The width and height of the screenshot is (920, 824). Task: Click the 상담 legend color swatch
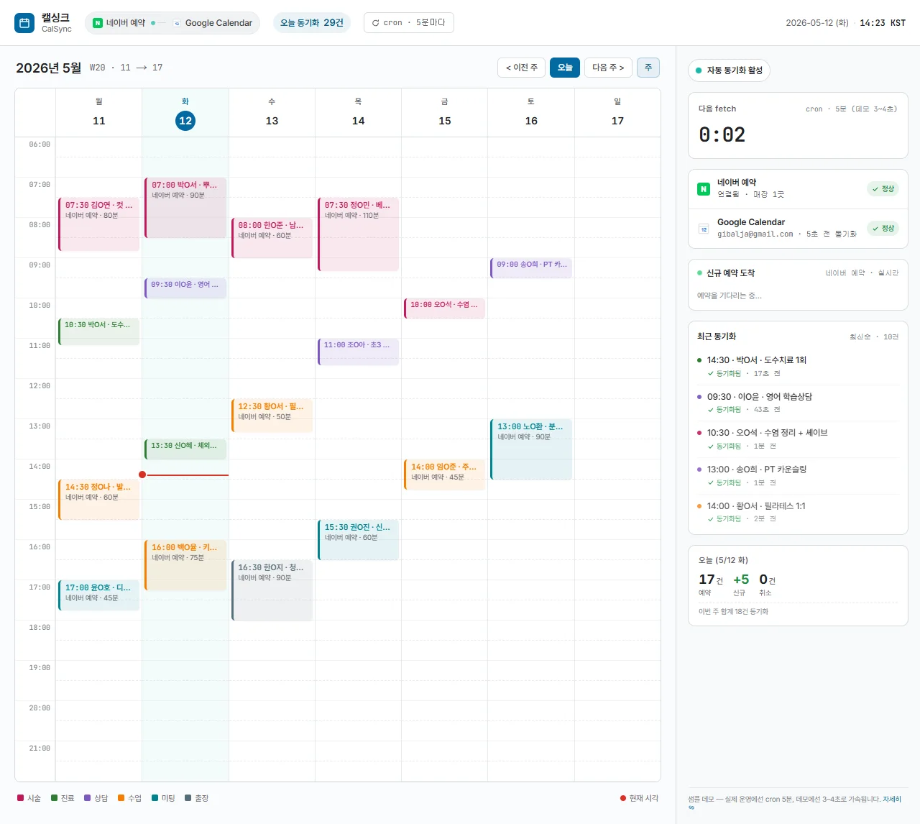[88, 798]
